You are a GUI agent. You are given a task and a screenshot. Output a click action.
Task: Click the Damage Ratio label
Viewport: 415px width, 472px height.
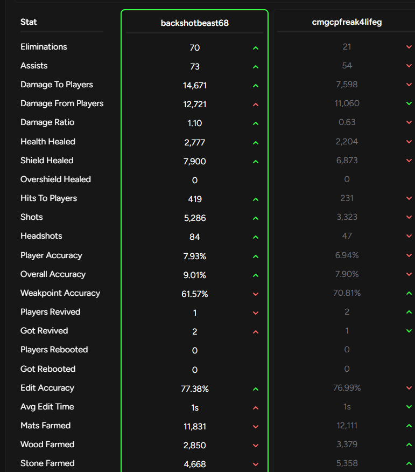(47, 122)
